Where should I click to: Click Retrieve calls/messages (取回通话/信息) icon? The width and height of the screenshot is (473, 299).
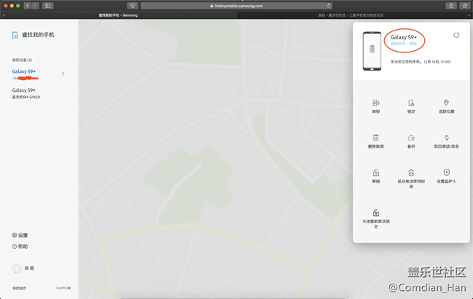click(446, 137)
